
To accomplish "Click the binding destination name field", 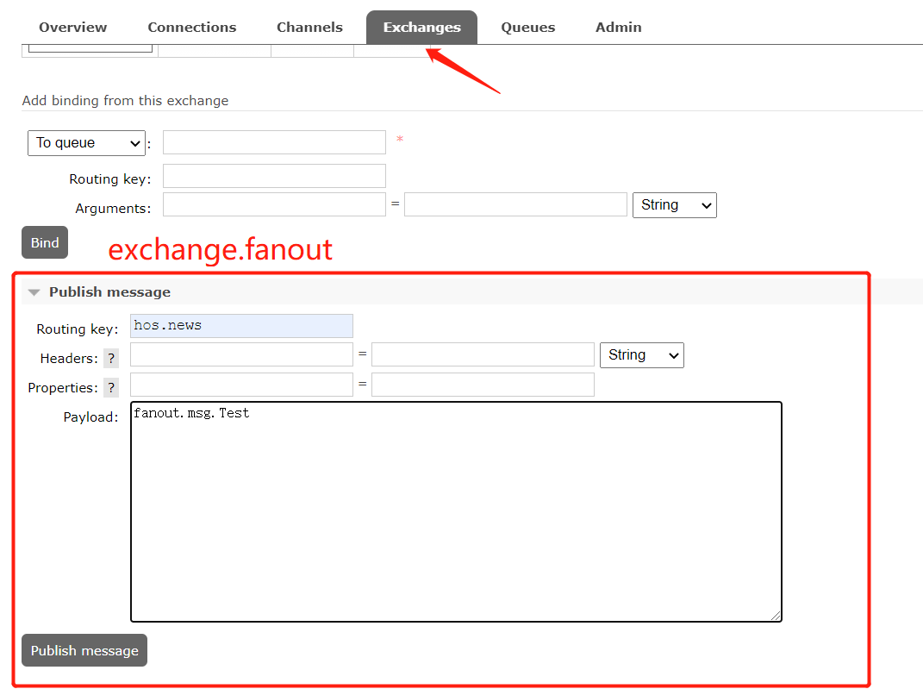I will [x=274, y=142].
